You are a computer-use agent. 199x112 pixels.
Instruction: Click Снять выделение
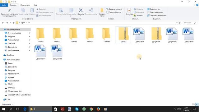[x=155, y=12]
